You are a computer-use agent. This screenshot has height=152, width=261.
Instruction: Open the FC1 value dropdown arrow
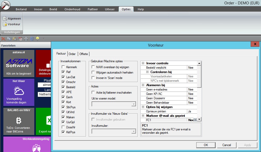[195, 120]
